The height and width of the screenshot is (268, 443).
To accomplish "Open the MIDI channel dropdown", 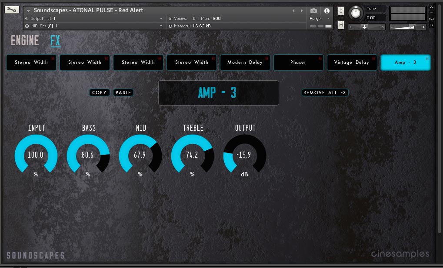I will click(x=161, y=26).
